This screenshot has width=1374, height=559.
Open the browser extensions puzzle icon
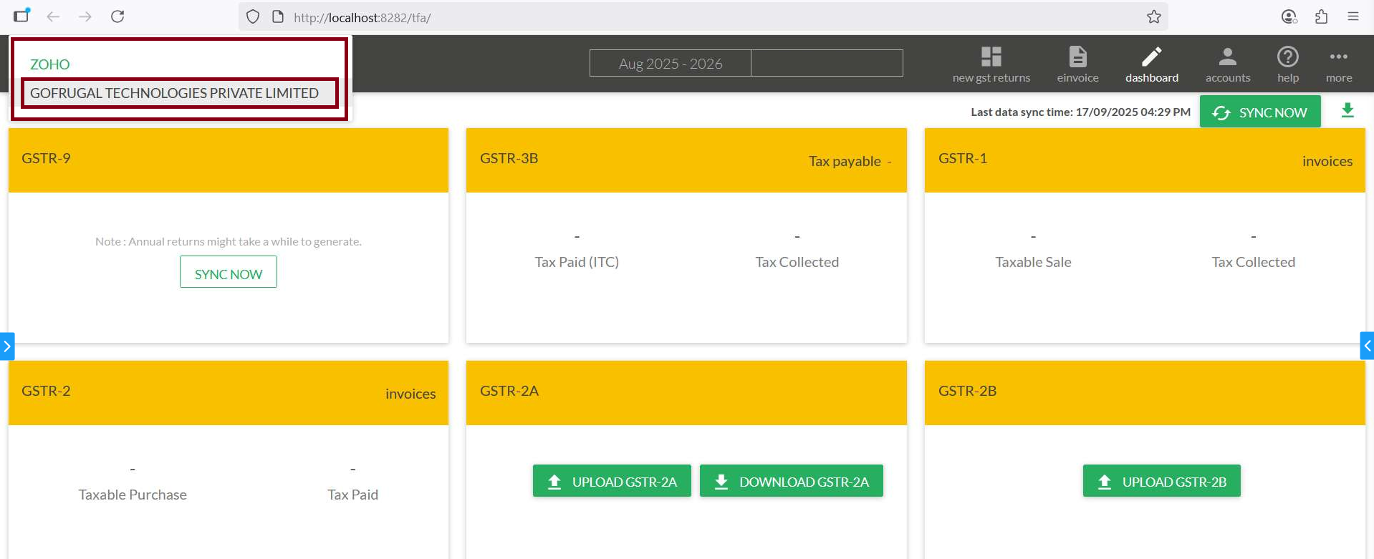pyautogui.click(x=1321, y=16)
